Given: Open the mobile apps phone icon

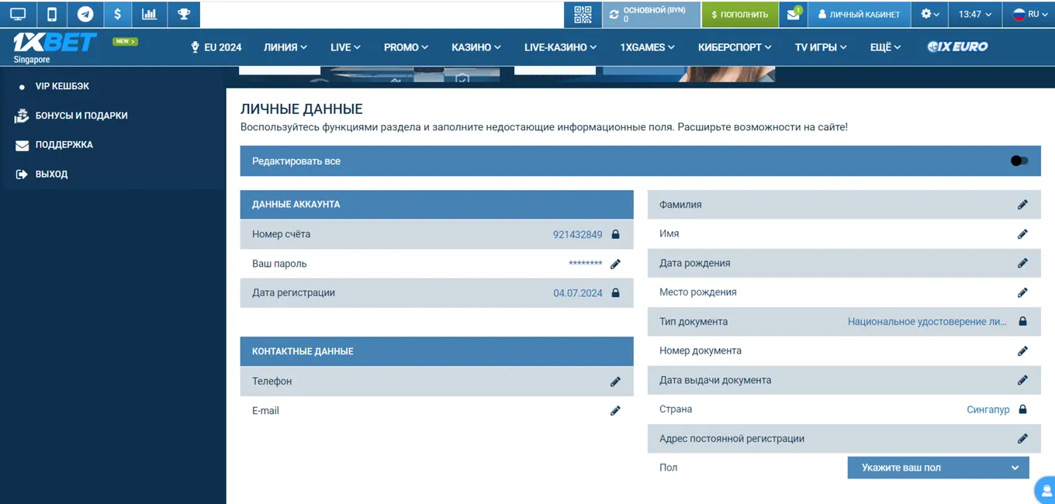Looking at the screenshot, I should click(51, 14).
